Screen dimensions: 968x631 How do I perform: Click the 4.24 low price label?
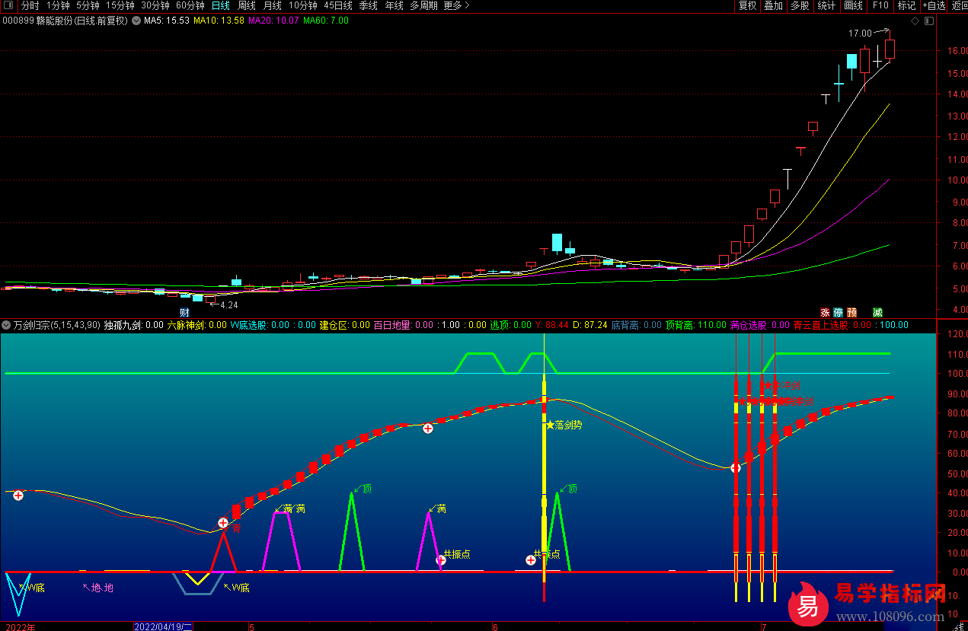tap(229, 305)
